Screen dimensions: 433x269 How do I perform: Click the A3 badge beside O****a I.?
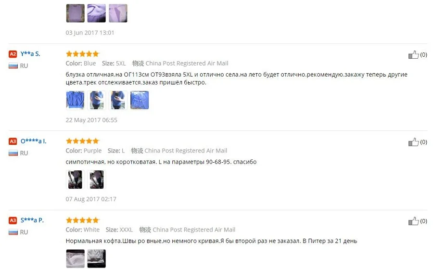13,141
